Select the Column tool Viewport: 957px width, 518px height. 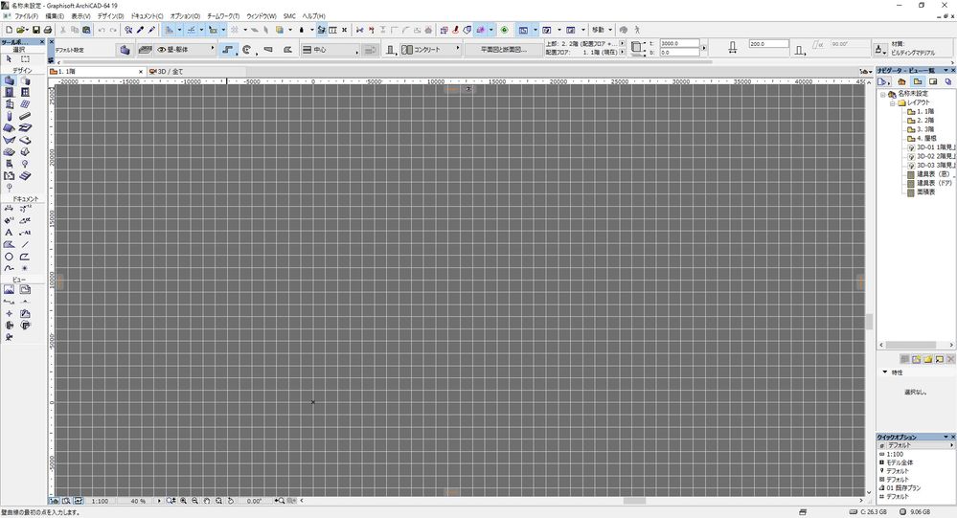(10, 116)
